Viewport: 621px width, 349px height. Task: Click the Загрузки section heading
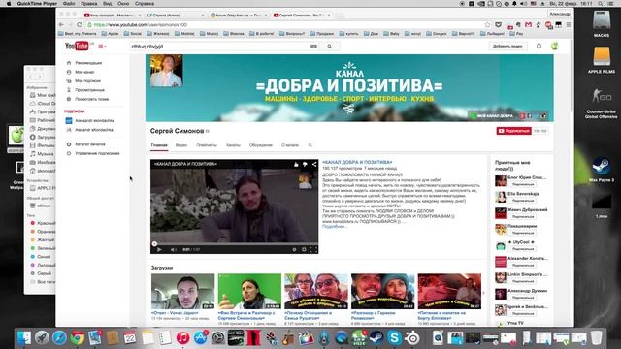[x=162, y=268]
